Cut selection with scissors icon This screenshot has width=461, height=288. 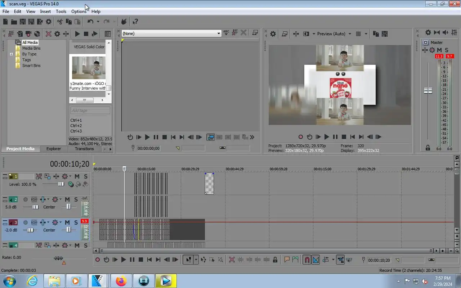click(x=60, y=22)
